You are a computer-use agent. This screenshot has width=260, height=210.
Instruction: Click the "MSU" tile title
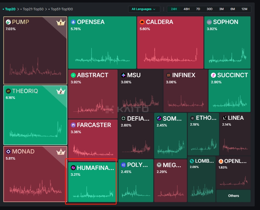click(x=134, y=75)
